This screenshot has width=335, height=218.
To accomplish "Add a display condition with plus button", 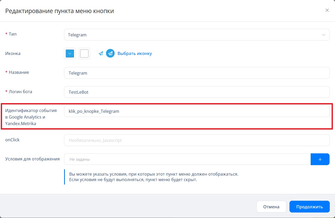I will pos(320,159).
